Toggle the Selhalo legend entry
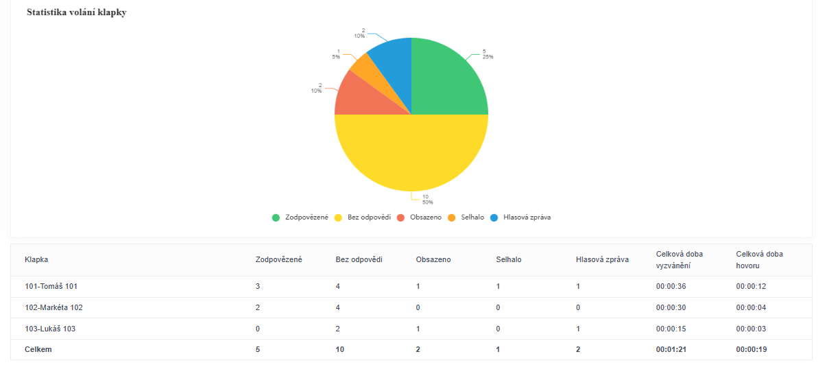 466,217
